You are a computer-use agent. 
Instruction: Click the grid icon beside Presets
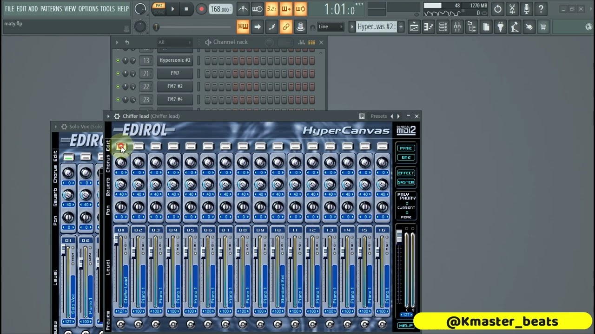coord(362,116)
